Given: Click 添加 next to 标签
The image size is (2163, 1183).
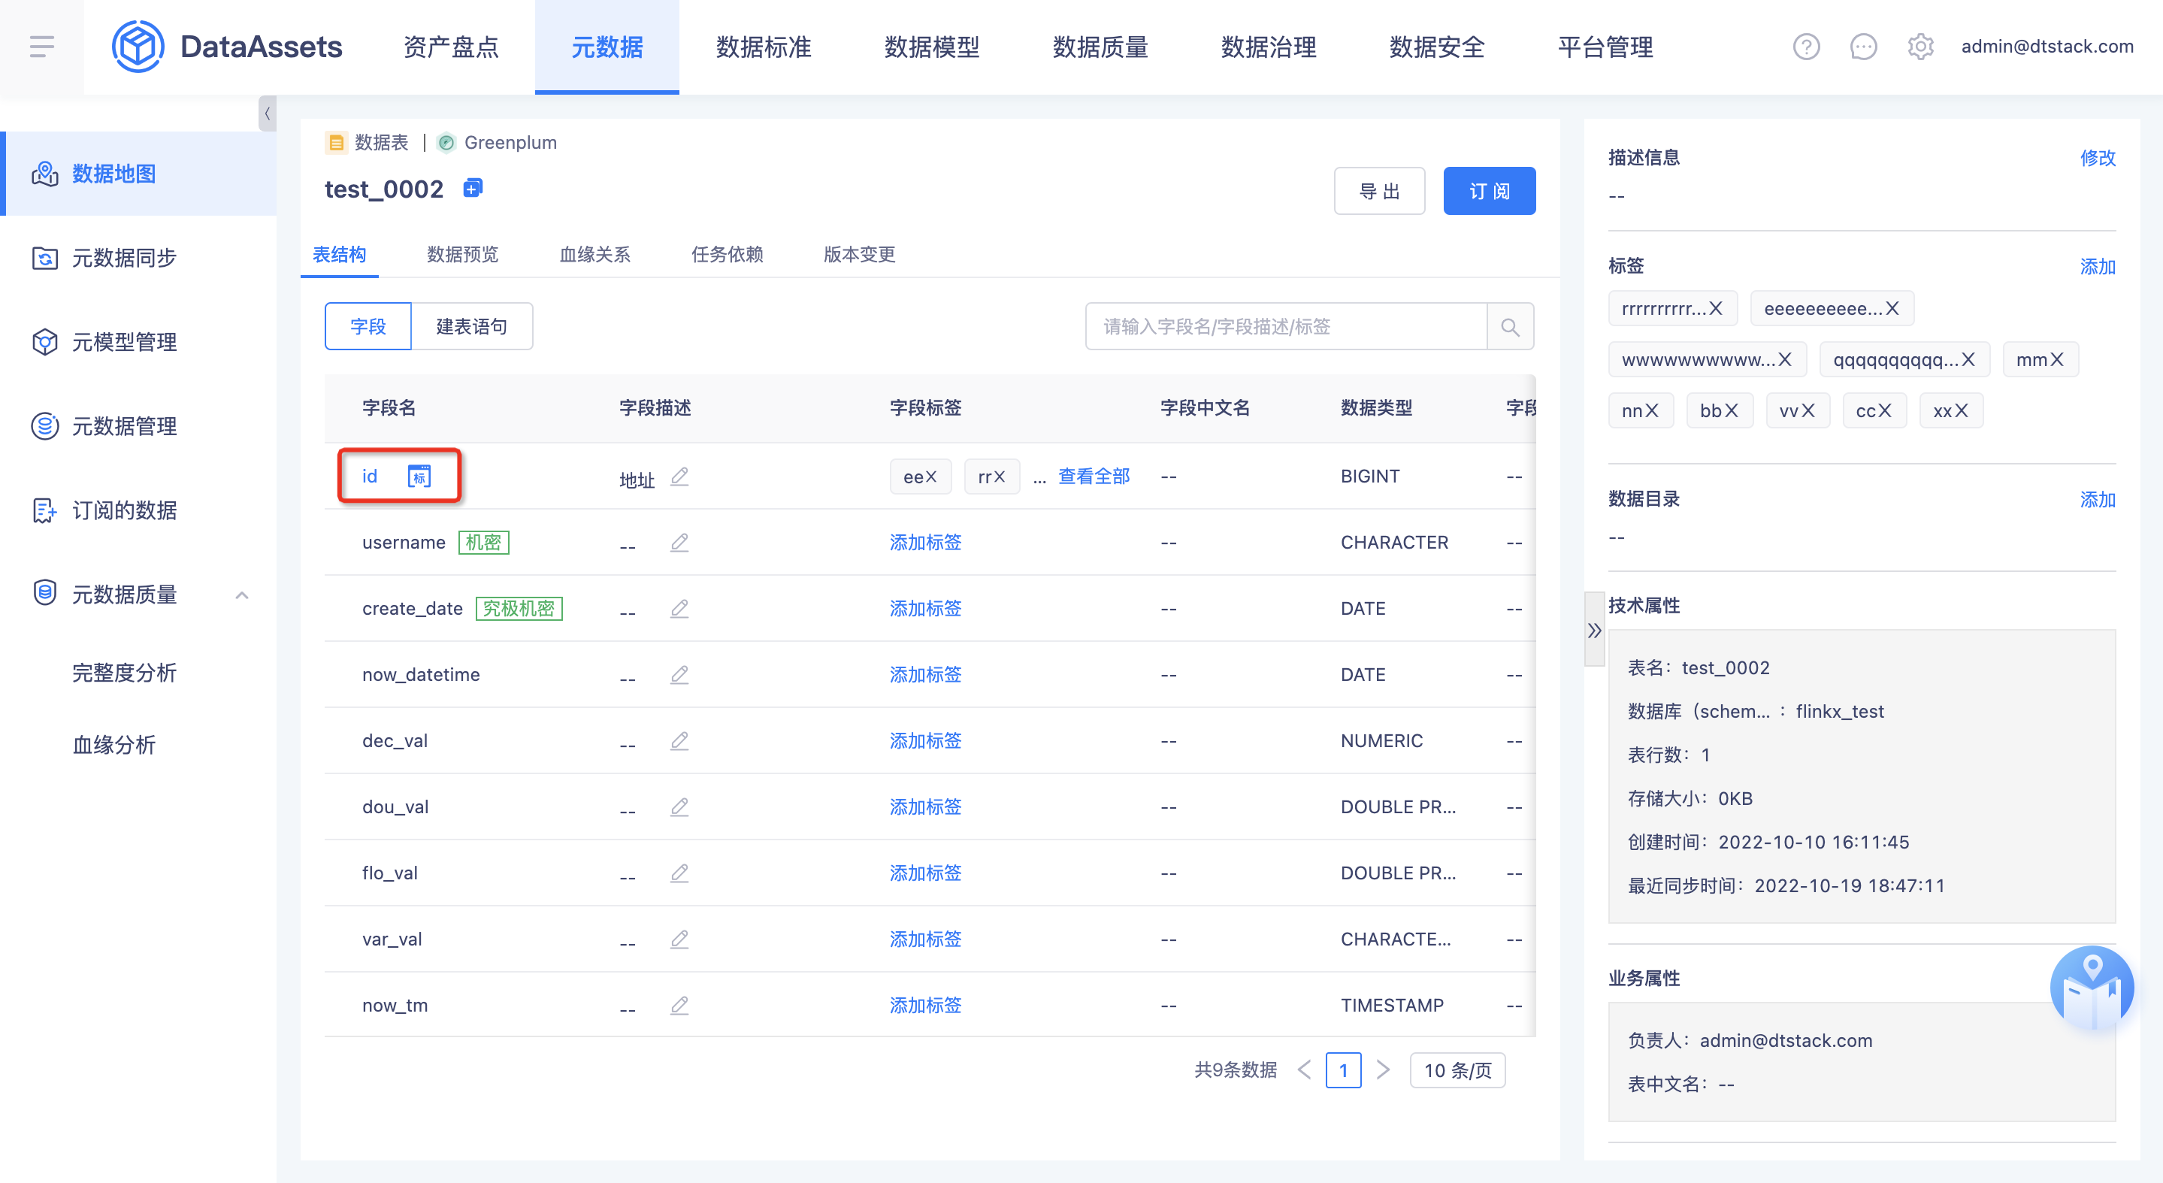Looking at the screenshot, I should click(2098, 267).
